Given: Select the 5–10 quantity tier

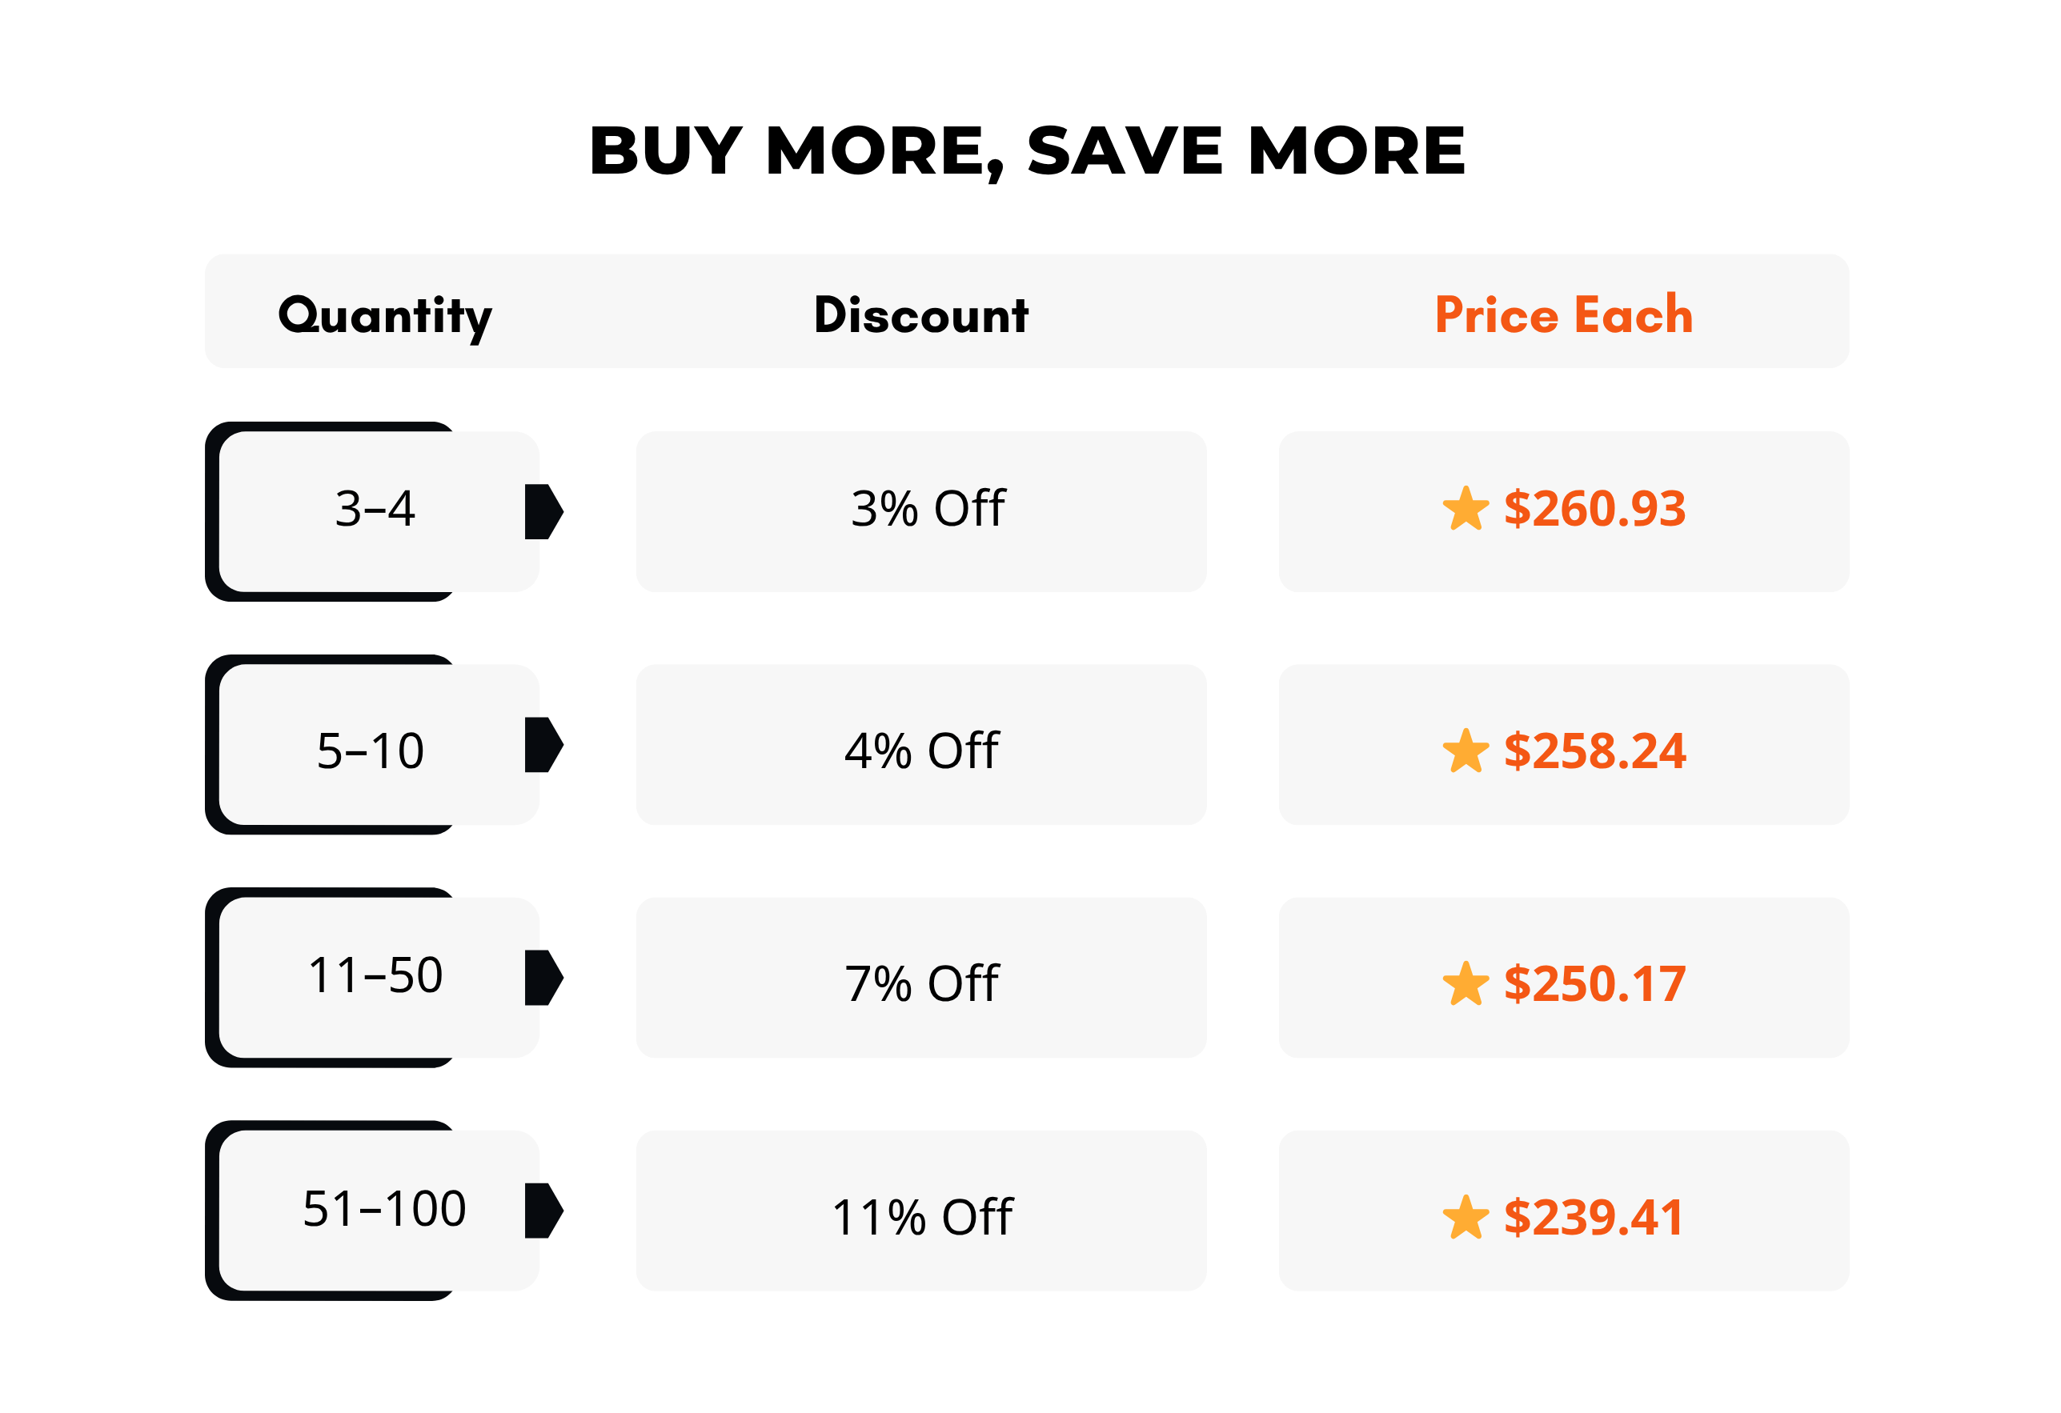Looking at the screenshot, I should 373,745.
